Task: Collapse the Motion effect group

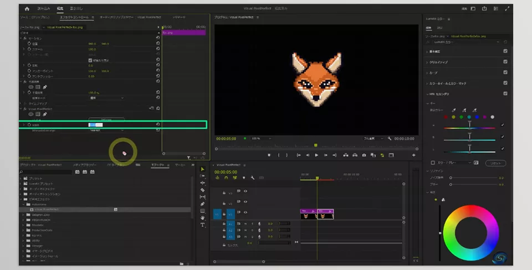Action: [x=21, y=38]
